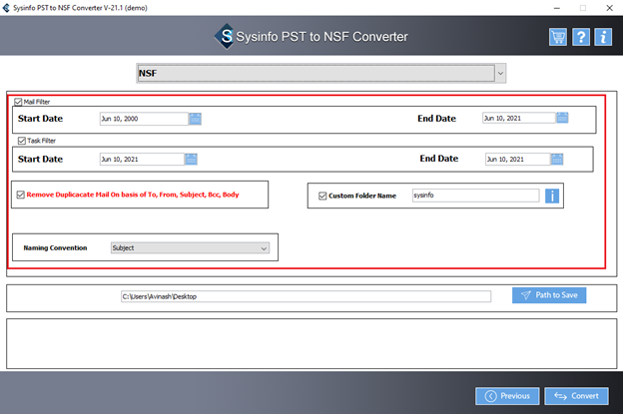Expand the NSF output format dropdown
The width and height of the screenshot is (623, 414).
[x=500, y=74]
